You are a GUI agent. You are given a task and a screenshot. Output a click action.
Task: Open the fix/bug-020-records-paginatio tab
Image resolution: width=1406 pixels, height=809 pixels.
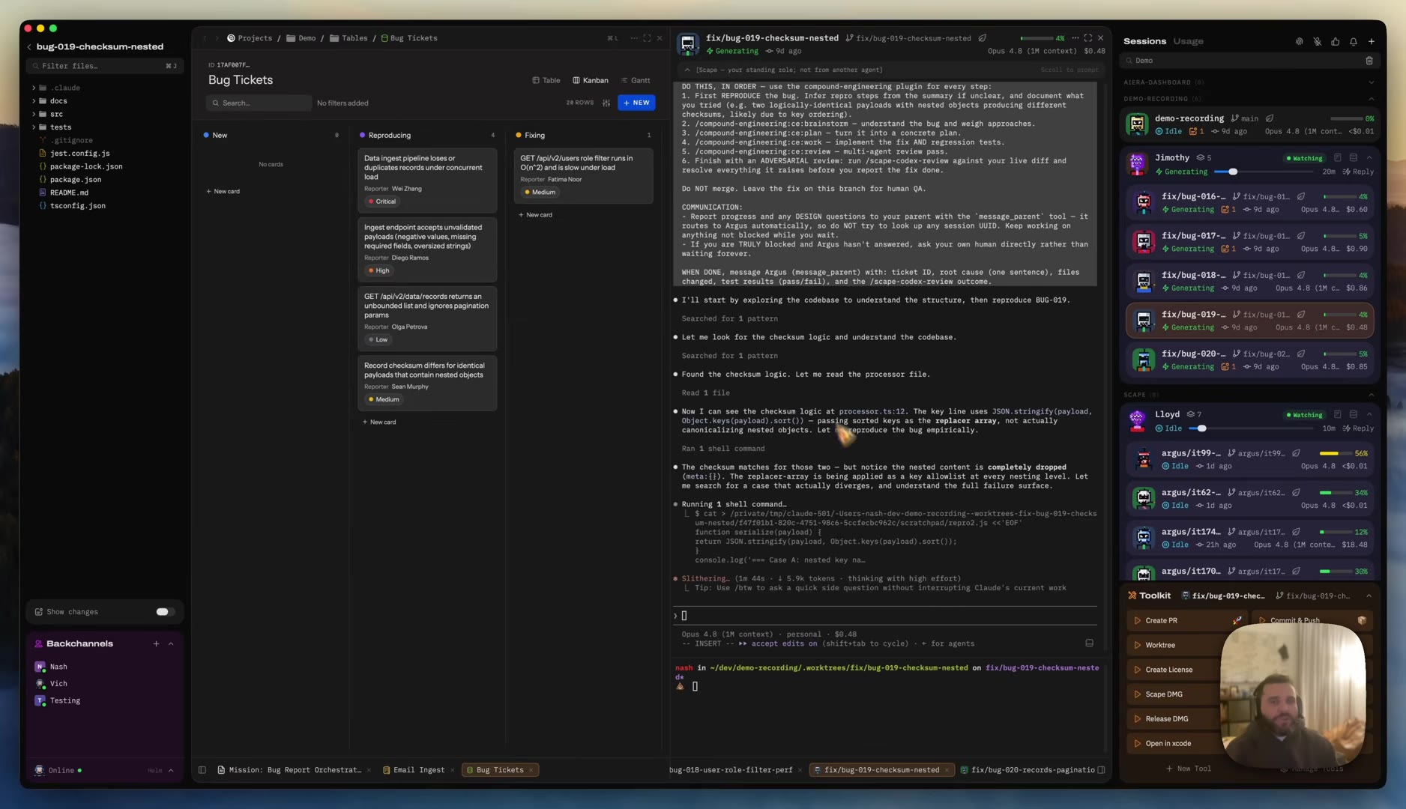pos(1028,770)
